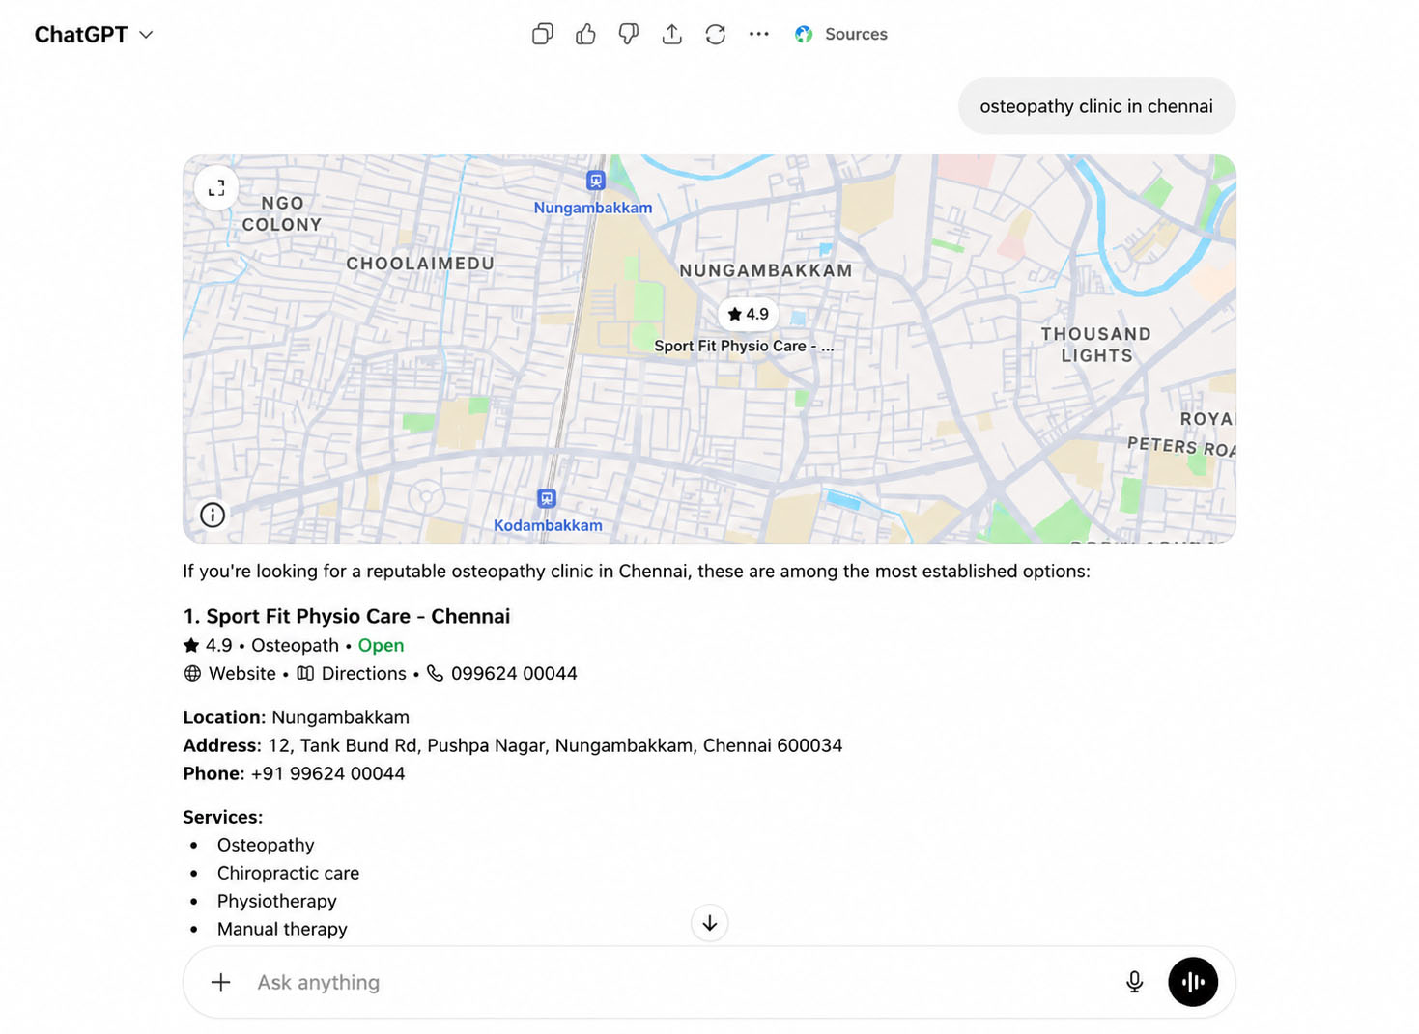The width and height of the screenshot is (1419, 1034).
Task: Select the Nungambakkam station marker icon
Action: tap(596, 181)
